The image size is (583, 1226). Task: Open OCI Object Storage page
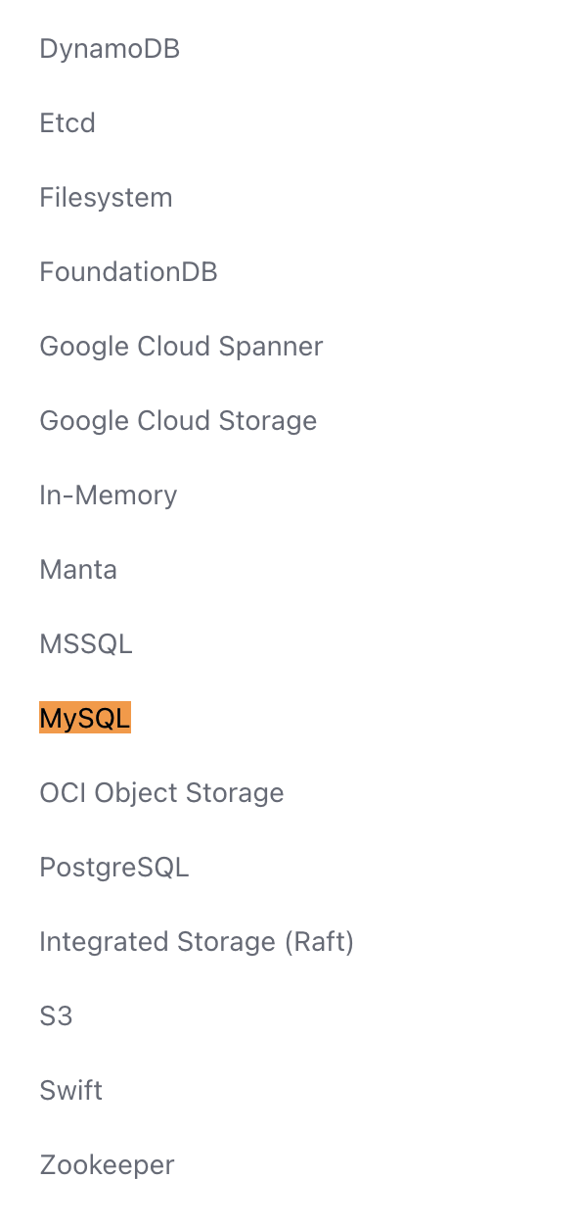[x=161, y=793]
